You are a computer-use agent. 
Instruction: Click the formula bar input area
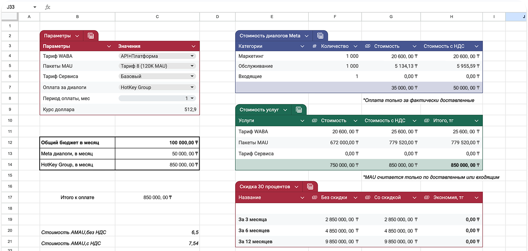(x=289, y=7)
